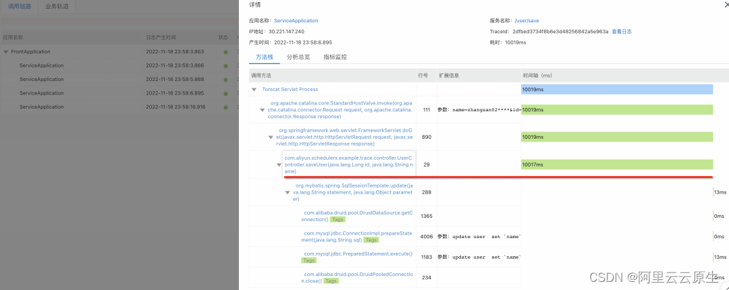Click the blue 10019ms Tomcat timeline bar
The height and width of the screenshot is (290, 729).
(x=617, y=89)
